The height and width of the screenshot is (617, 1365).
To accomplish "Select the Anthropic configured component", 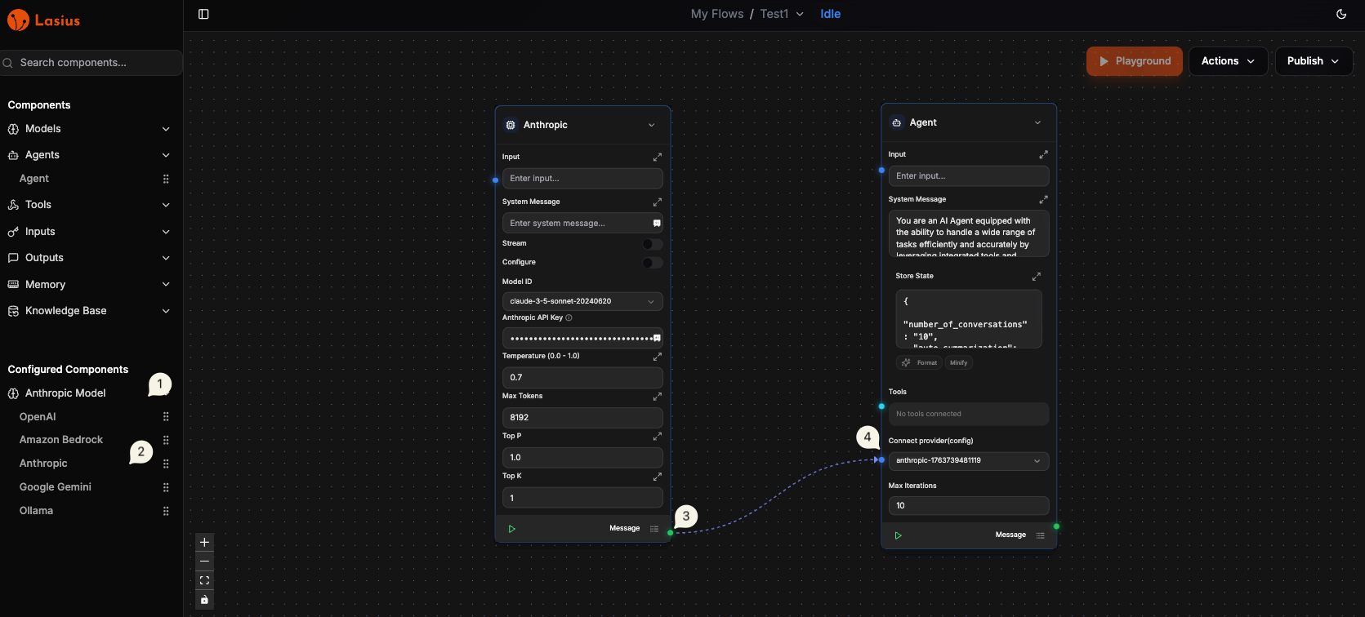I will point(43,464).
